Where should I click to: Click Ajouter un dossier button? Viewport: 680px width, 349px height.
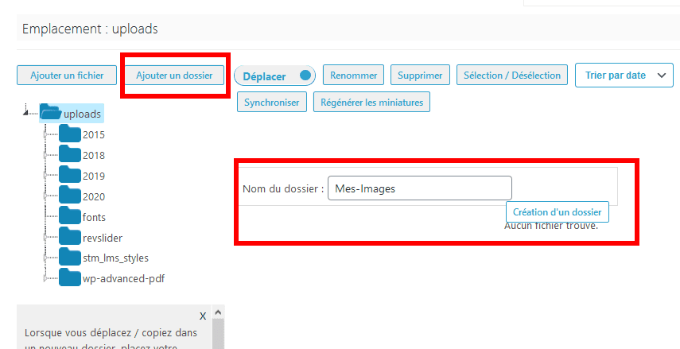[x=174, y=76]
